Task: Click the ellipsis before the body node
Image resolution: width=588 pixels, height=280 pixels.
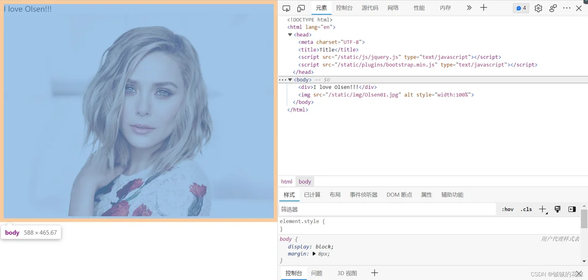Action: coord(283,79)
